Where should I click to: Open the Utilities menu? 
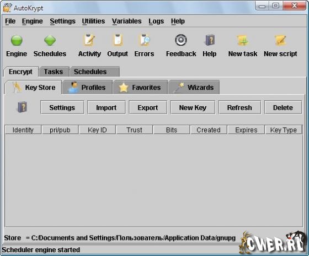coord(93,21)
